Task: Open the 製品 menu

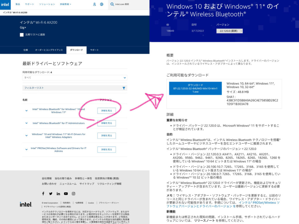Action: coord(18,4)
